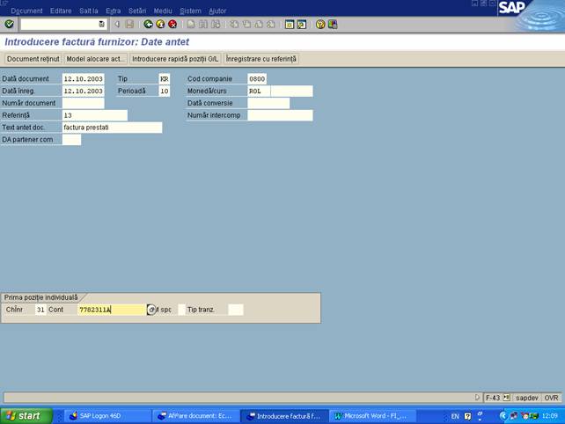This screenshot has height=424, width=565.
Task: Click the Save diskette icon
Action: coord(130,25)
